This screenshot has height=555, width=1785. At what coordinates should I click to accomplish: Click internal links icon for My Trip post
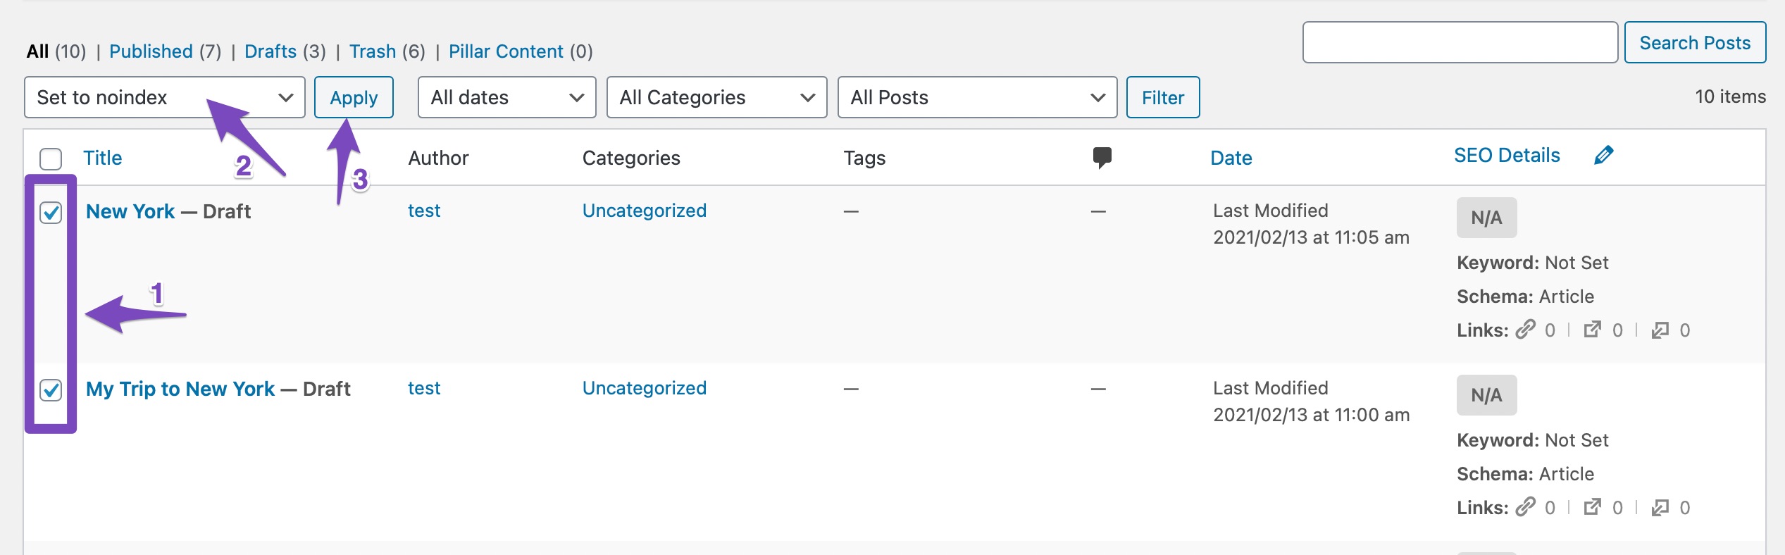pyautogui.click(x=1526, y=507)
